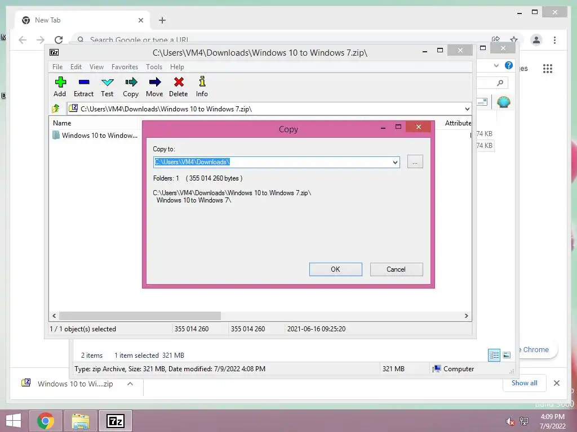This screenshot has height=432, width=577.
Task: Open the File menu in 7-Zip
Action: coord(57,67)
